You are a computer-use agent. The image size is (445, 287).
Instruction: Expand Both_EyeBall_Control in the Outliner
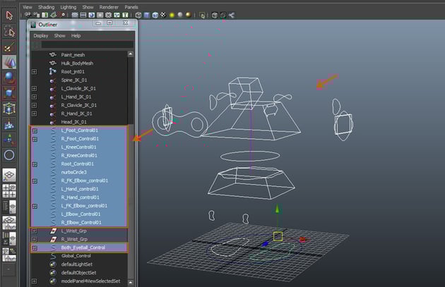34,248
